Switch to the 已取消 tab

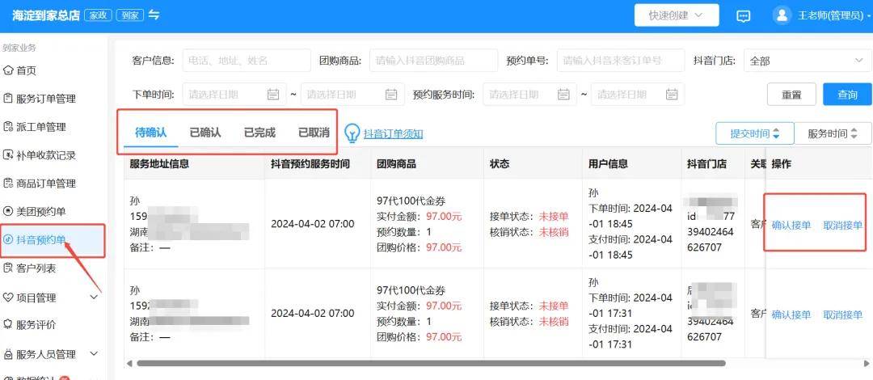tap(314, 132)
